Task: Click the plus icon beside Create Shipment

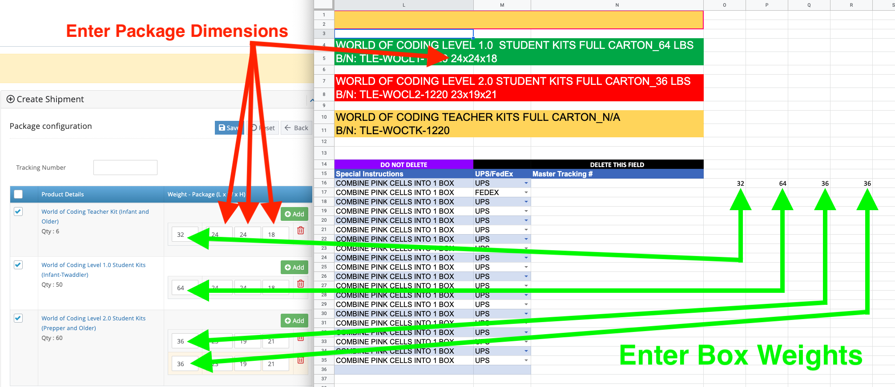Action: click(x=11, y=99)
